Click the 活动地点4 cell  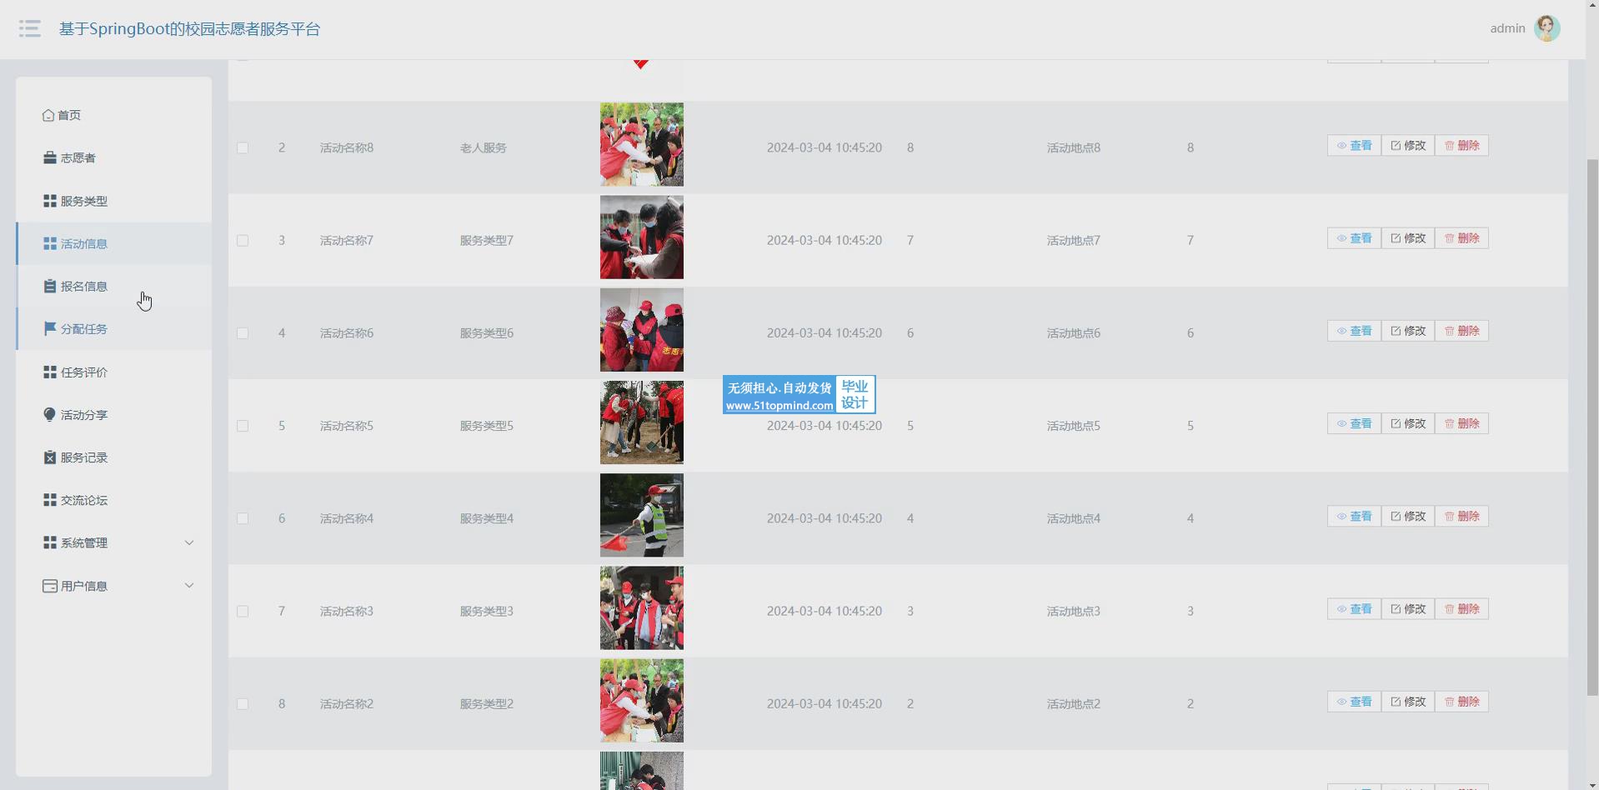click(x=1074, y=518)
